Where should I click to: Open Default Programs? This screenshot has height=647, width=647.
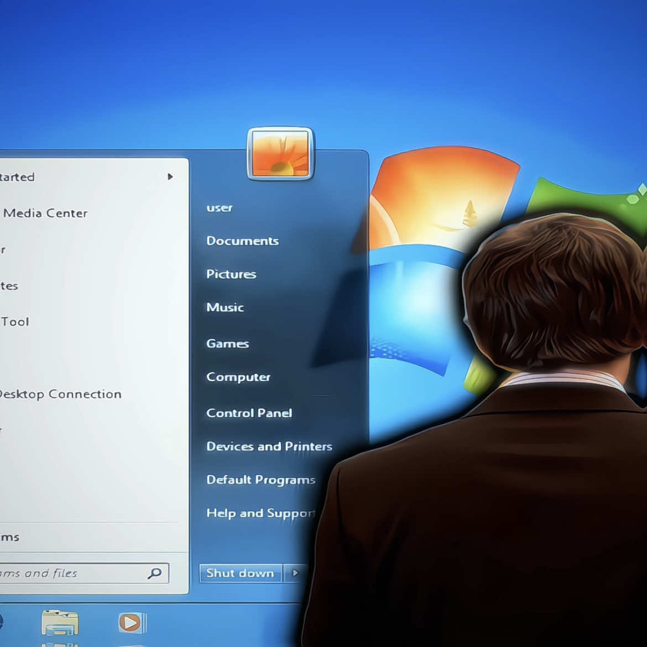(261, 480)
